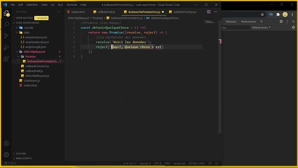Select the lesBasesDePromiseEnJs.js editor tab
The image size is (298, 168).
tap(143, 12)
